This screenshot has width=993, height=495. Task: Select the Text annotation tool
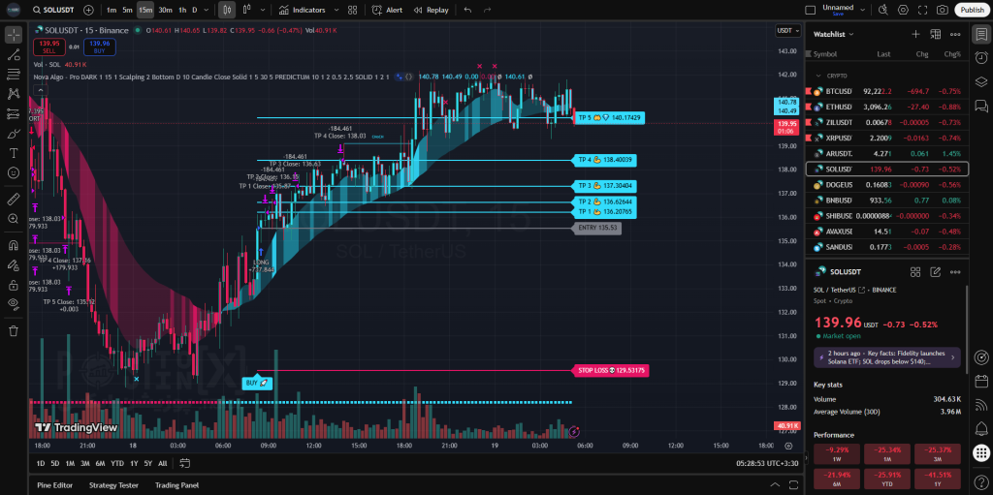tap(14, 153)
